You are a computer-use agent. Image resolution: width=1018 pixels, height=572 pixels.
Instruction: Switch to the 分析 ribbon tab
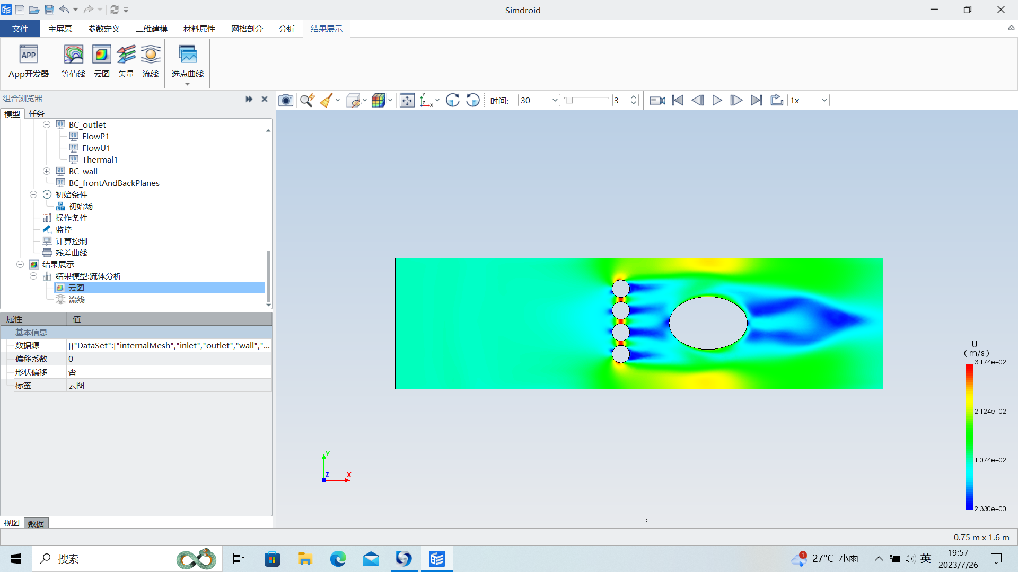tap(287, 29)
